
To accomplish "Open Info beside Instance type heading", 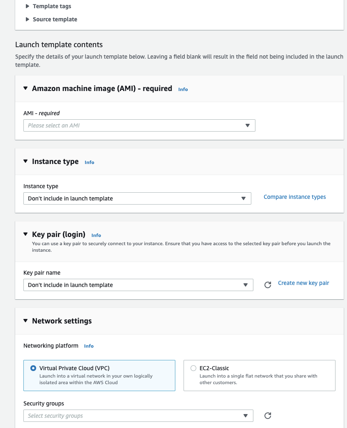I will click(x=89, y=162).
